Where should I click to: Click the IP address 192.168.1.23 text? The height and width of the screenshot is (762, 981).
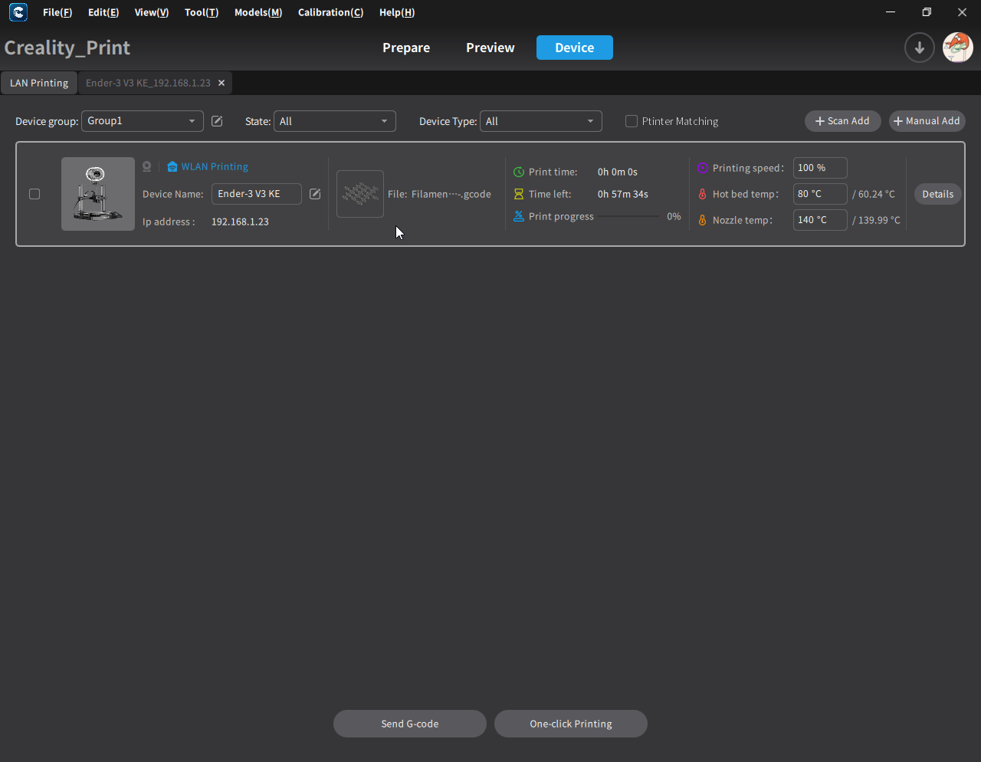(240, 222)
